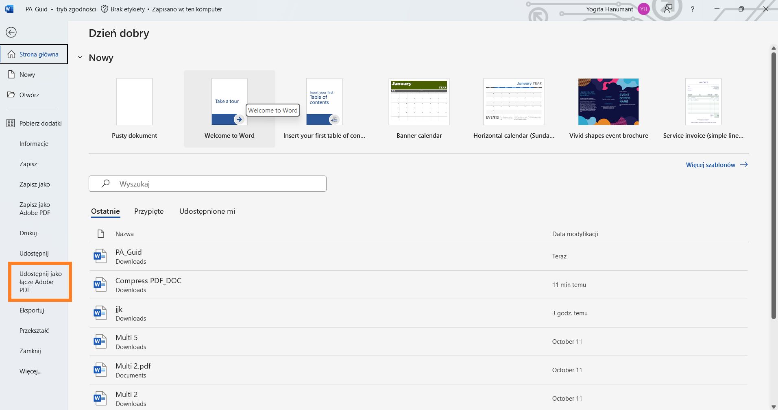Open Więcej szablonów link
This screenshot has width=778, height=410.
pos(710,165)
